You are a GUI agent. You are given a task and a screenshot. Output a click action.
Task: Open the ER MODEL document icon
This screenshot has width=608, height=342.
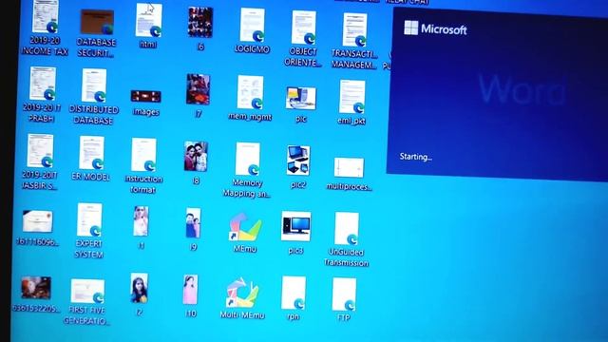click(91, 153)
